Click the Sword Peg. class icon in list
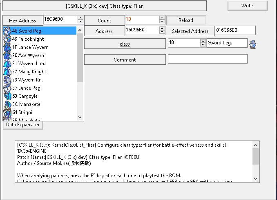 (x=7, y=31)
